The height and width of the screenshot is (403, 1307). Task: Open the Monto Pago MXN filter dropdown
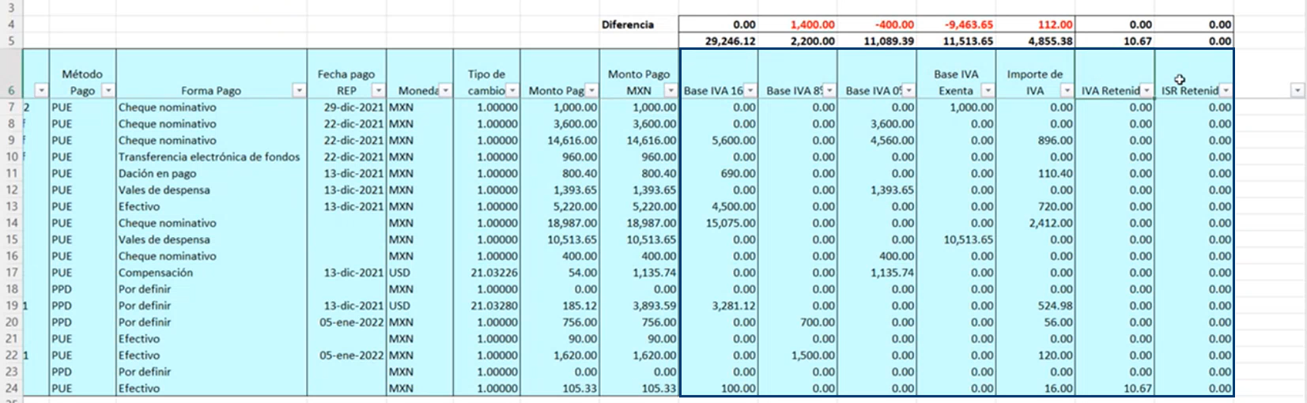click(670, 91)
